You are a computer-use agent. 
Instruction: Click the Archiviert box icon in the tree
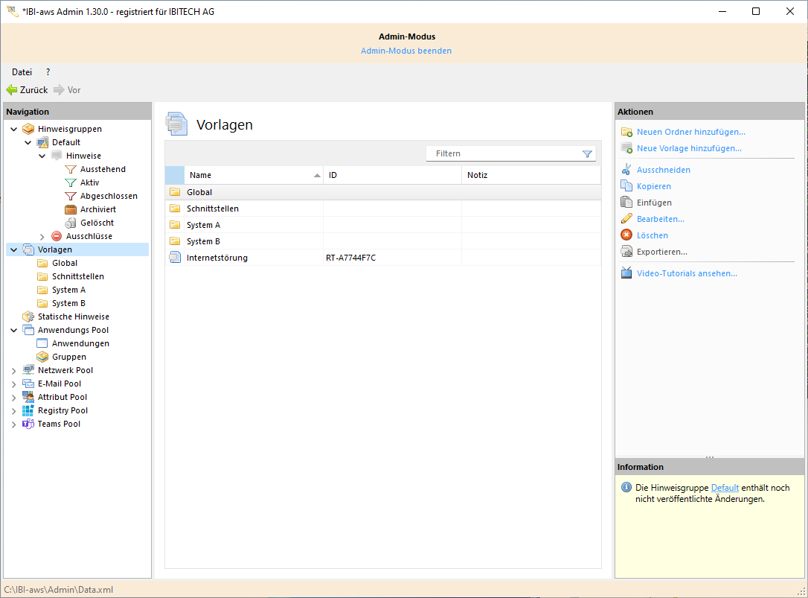coord(71,209)
